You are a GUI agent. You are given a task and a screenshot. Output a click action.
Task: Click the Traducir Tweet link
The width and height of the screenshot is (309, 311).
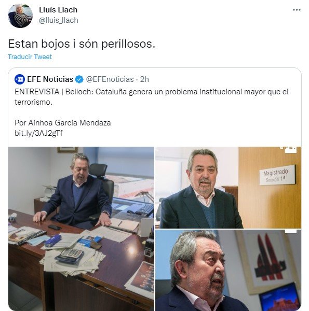pyautogui.click(x=30, y=56)
